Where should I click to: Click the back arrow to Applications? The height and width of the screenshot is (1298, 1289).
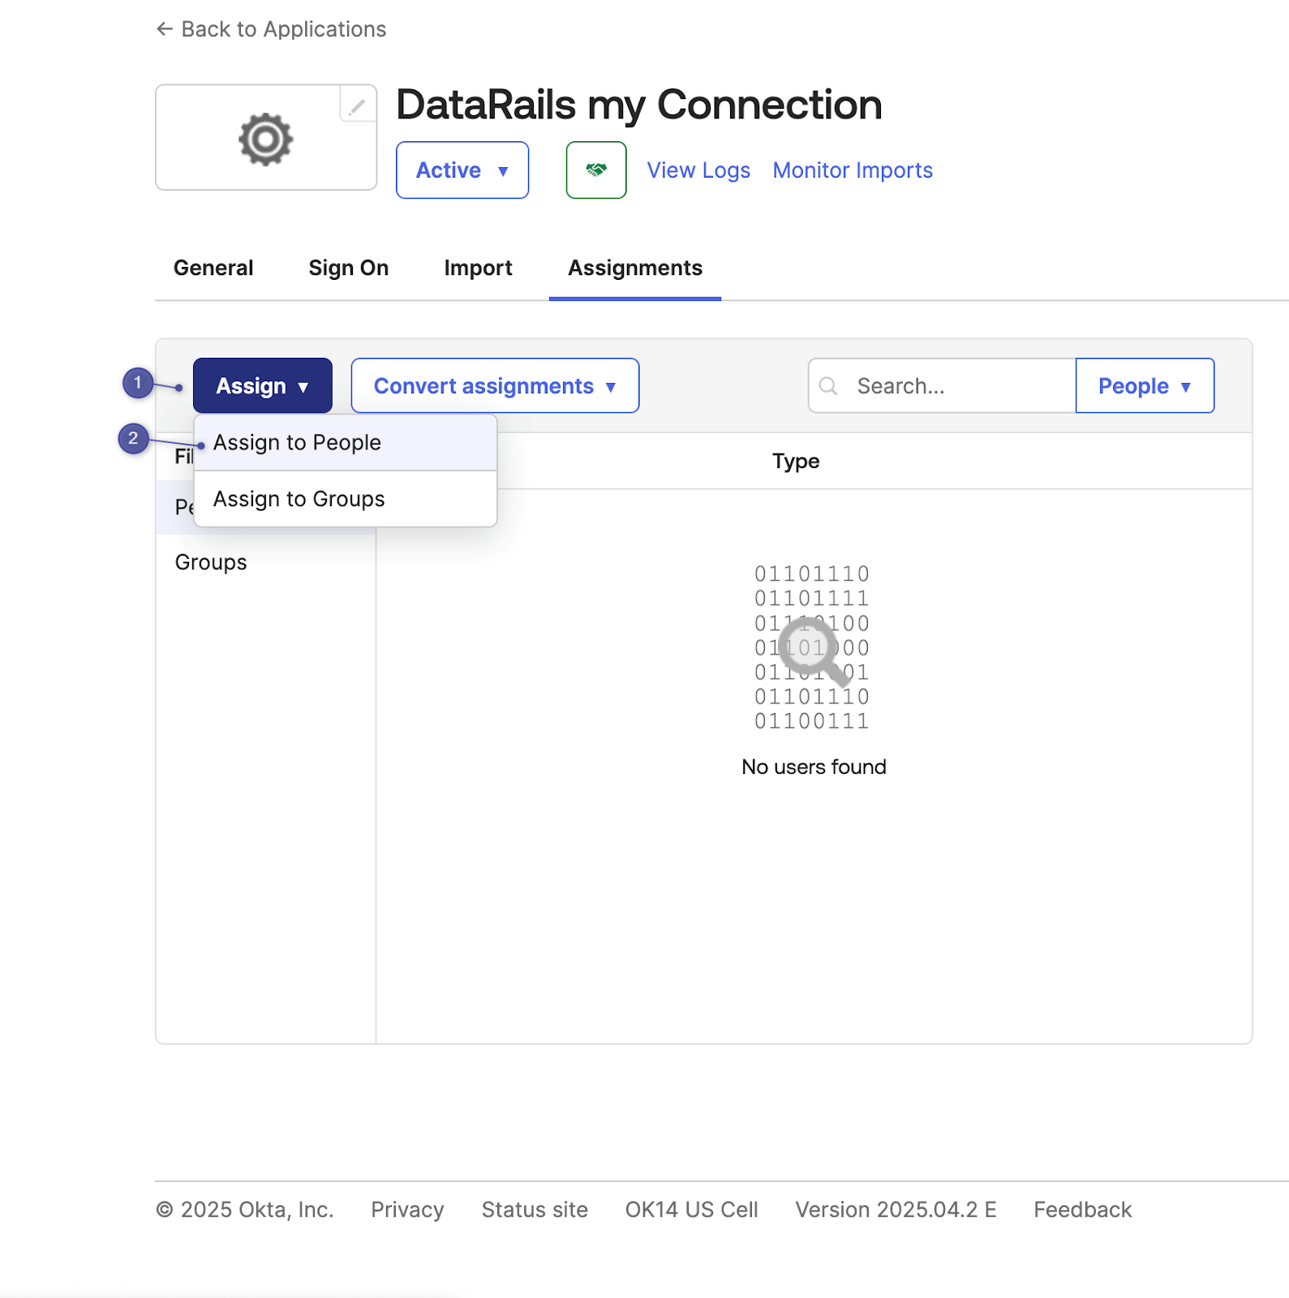click(x=165, y=29)
